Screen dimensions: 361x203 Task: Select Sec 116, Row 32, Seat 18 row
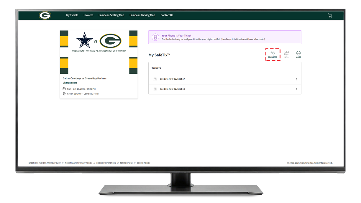(x=225, y=89)
